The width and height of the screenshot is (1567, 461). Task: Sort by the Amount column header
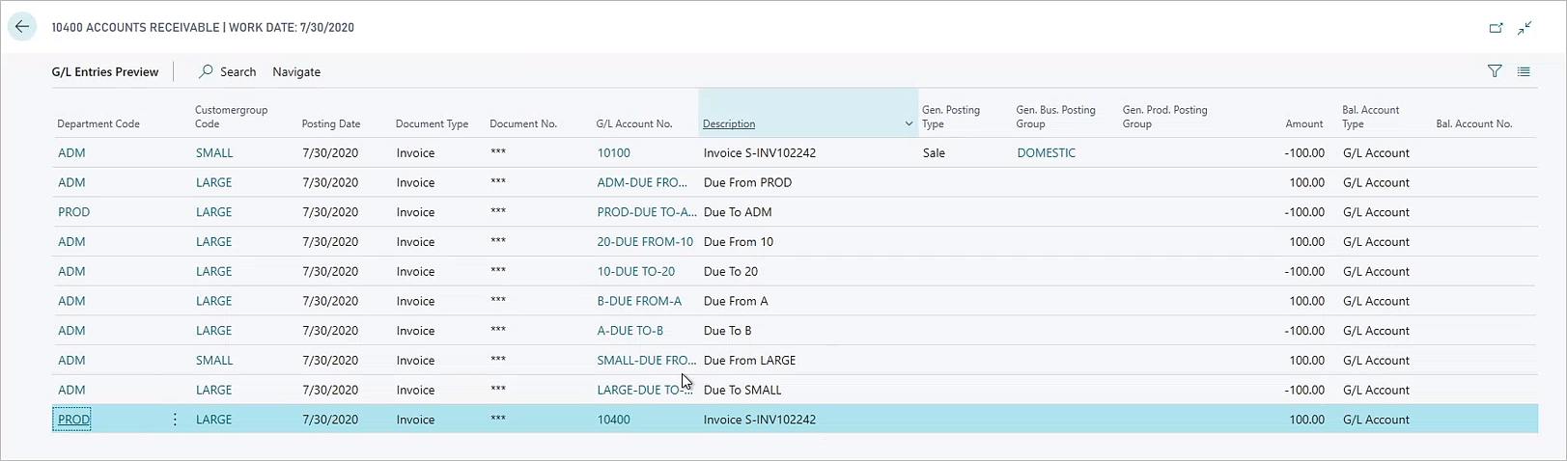point(1303,124)
